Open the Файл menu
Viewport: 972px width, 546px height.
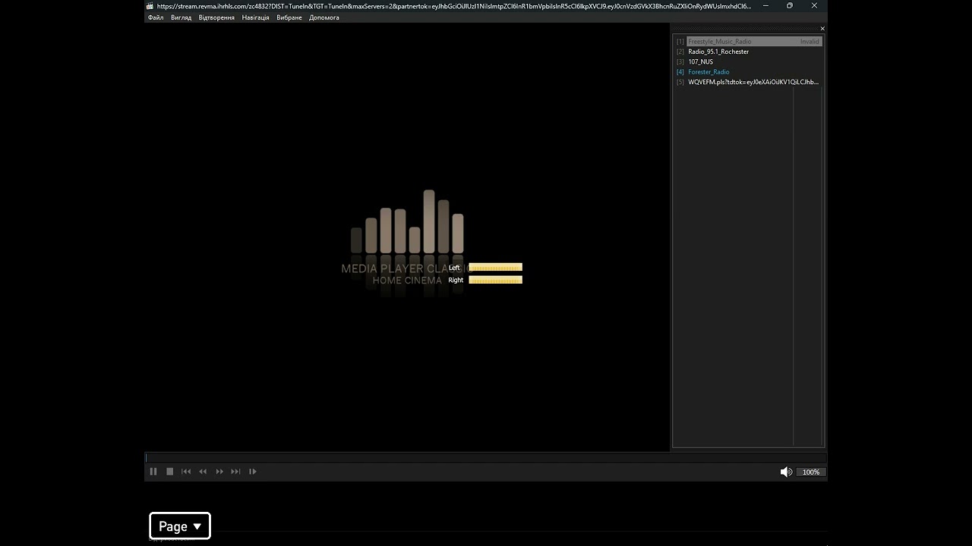(x=156, y=17)
